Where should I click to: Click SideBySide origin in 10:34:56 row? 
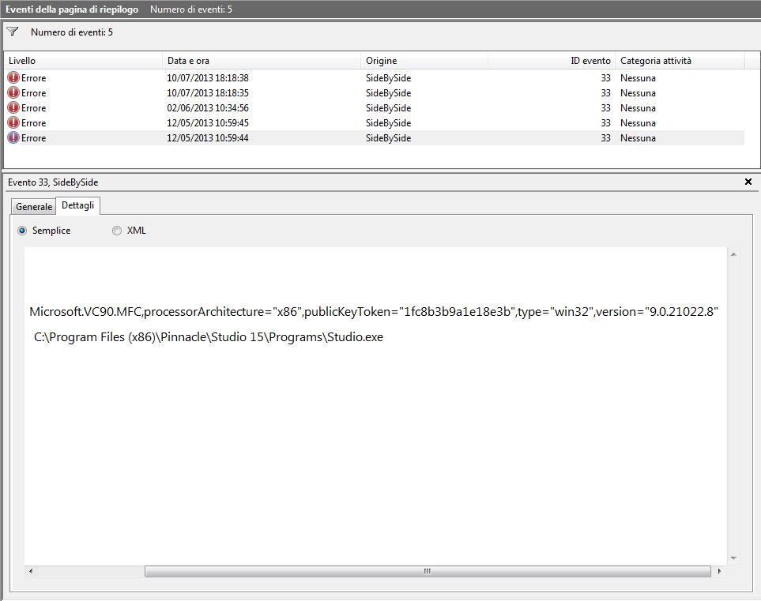(388, 107)
